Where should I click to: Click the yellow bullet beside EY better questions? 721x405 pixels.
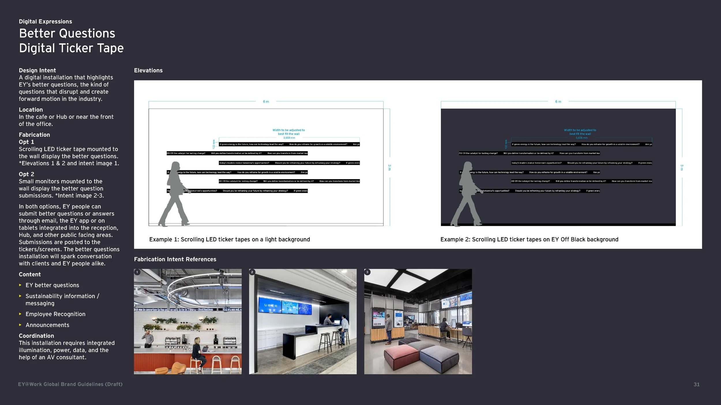coord(20,285)
